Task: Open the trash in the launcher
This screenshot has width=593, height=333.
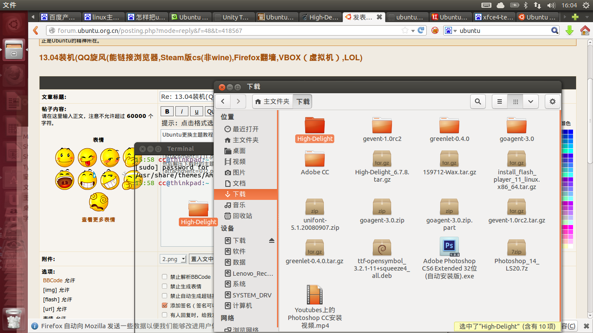Action: (14, 320)
